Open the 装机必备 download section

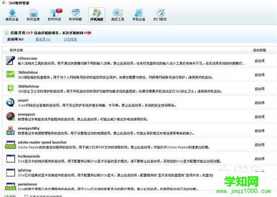point(12,16)
